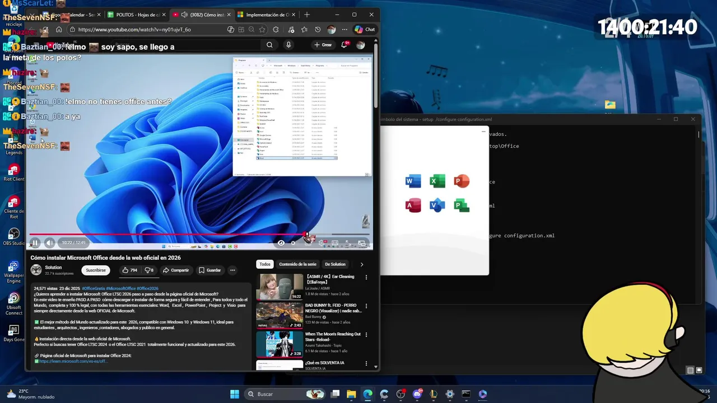Open Microsoft Edge from the taskbar
717x403 pixels.
click(367, 394)
